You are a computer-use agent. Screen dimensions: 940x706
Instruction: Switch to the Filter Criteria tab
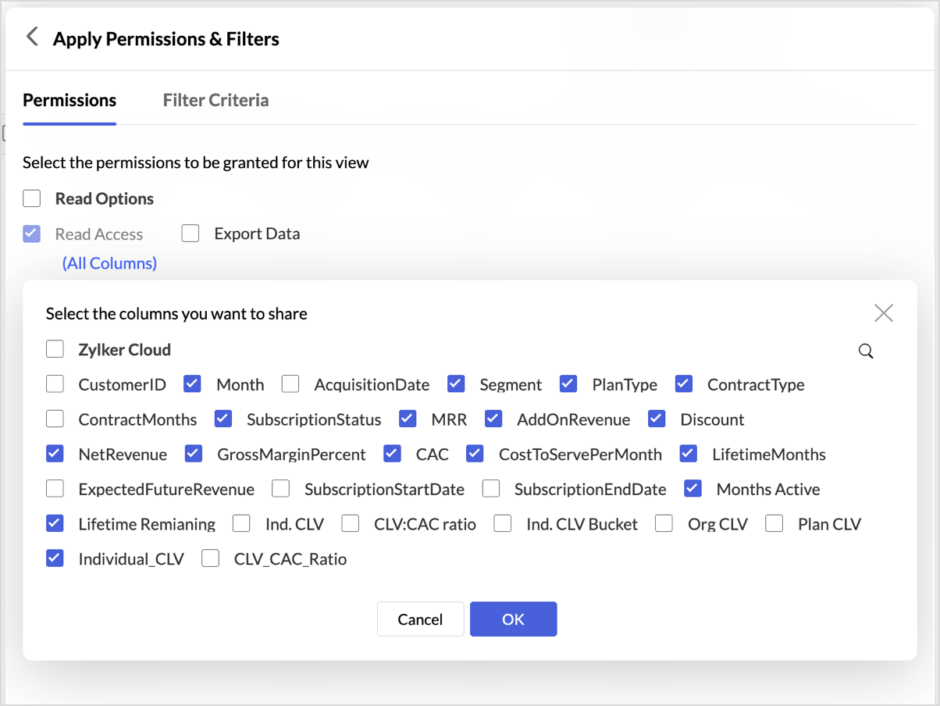coord(215,100)
